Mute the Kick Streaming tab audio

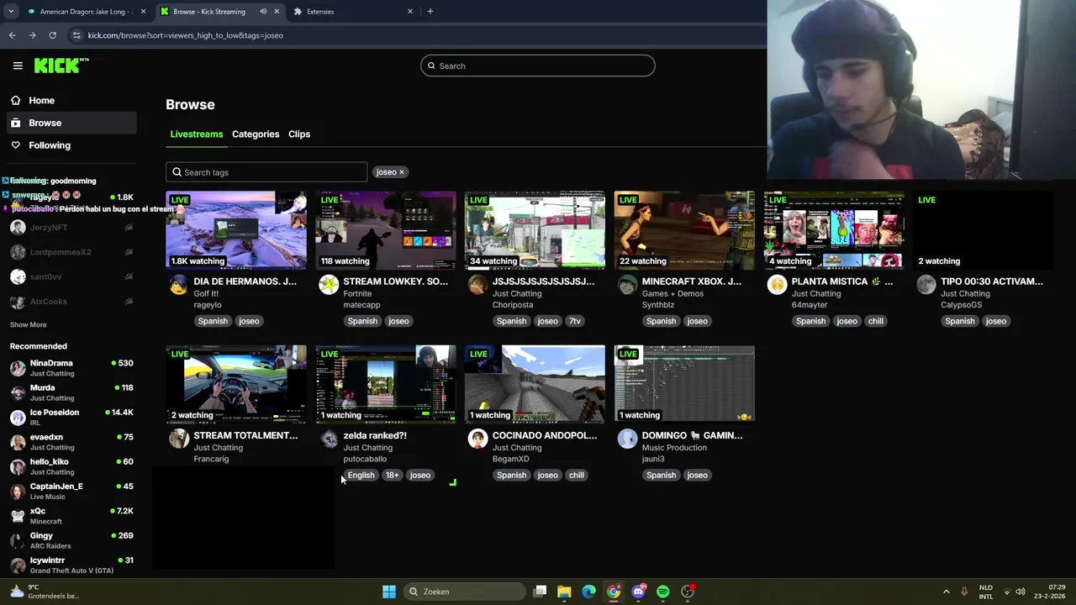coord(263,12)
